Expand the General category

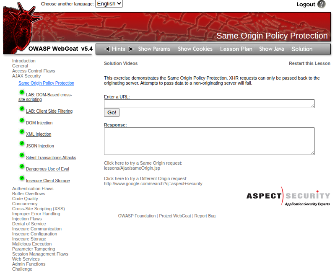pyautogui.click(x=20, y=66)
